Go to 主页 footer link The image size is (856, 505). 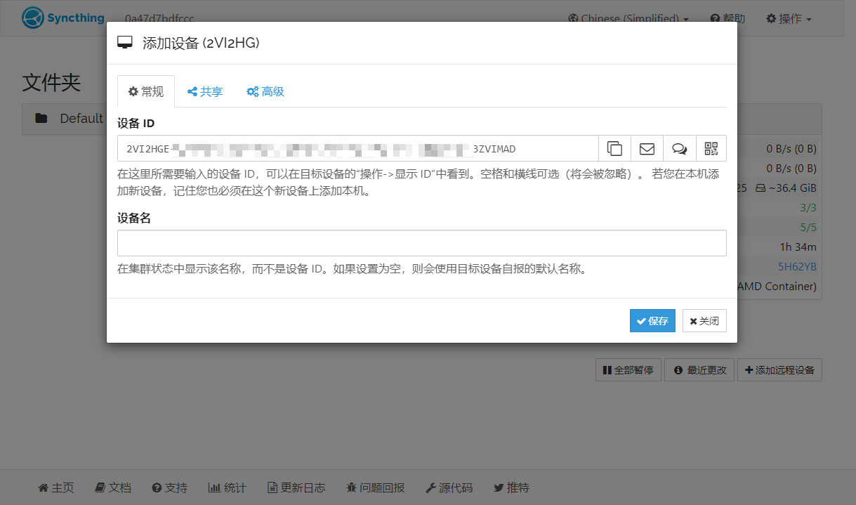point(55,487)
